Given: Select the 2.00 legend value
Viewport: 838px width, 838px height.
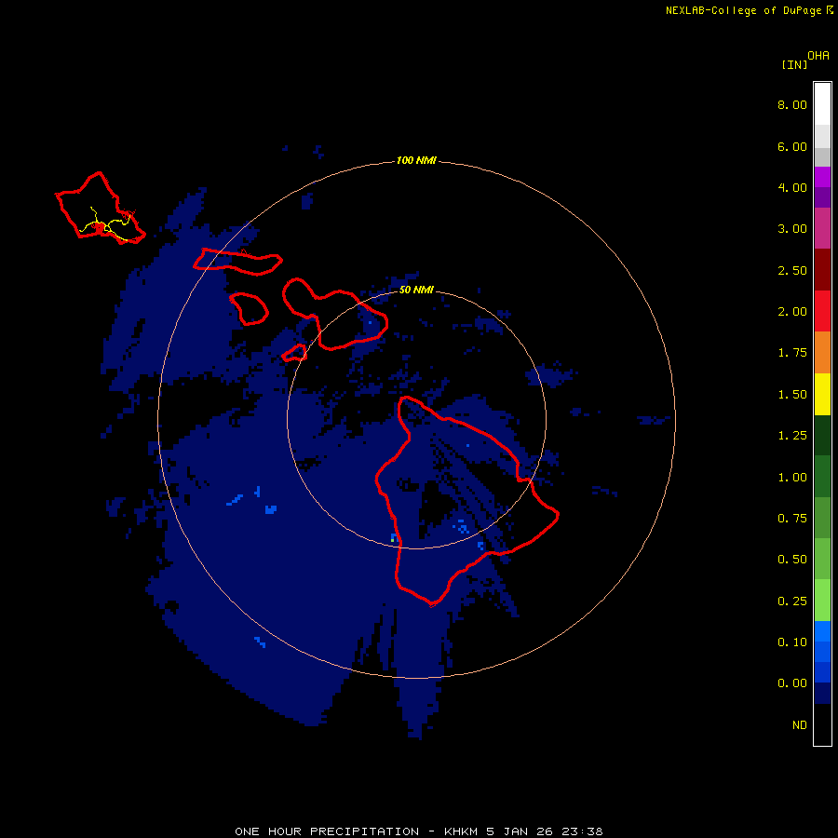Looking at the screenshot, I should click(792, 312).
